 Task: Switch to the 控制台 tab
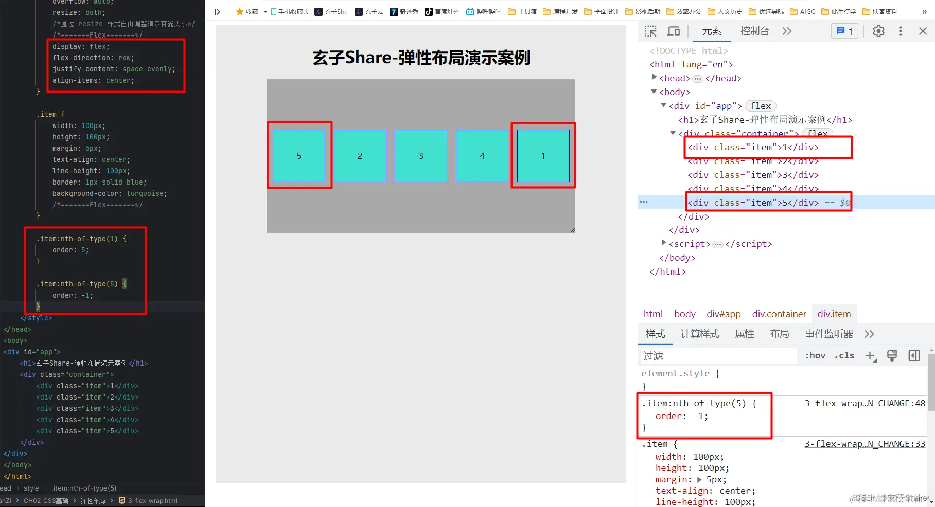755,31
